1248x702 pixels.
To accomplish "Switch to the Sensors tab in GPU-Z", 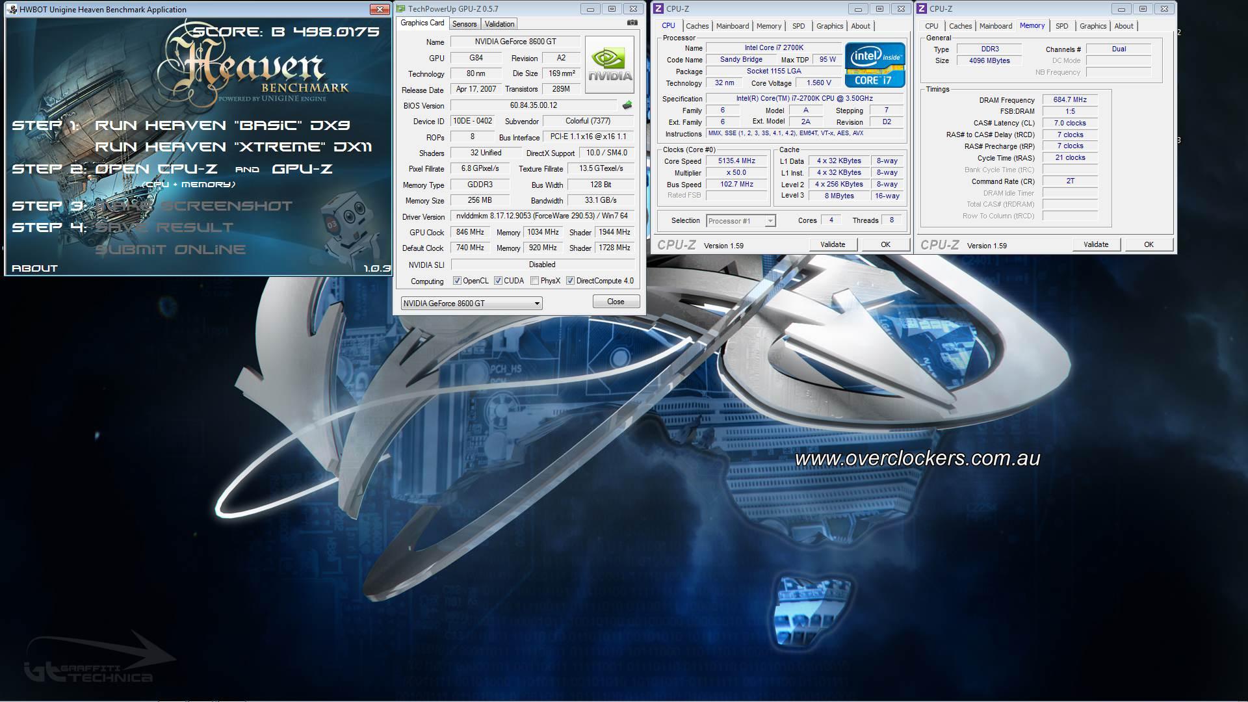I will pyautogui.click(x=464, y=24).
